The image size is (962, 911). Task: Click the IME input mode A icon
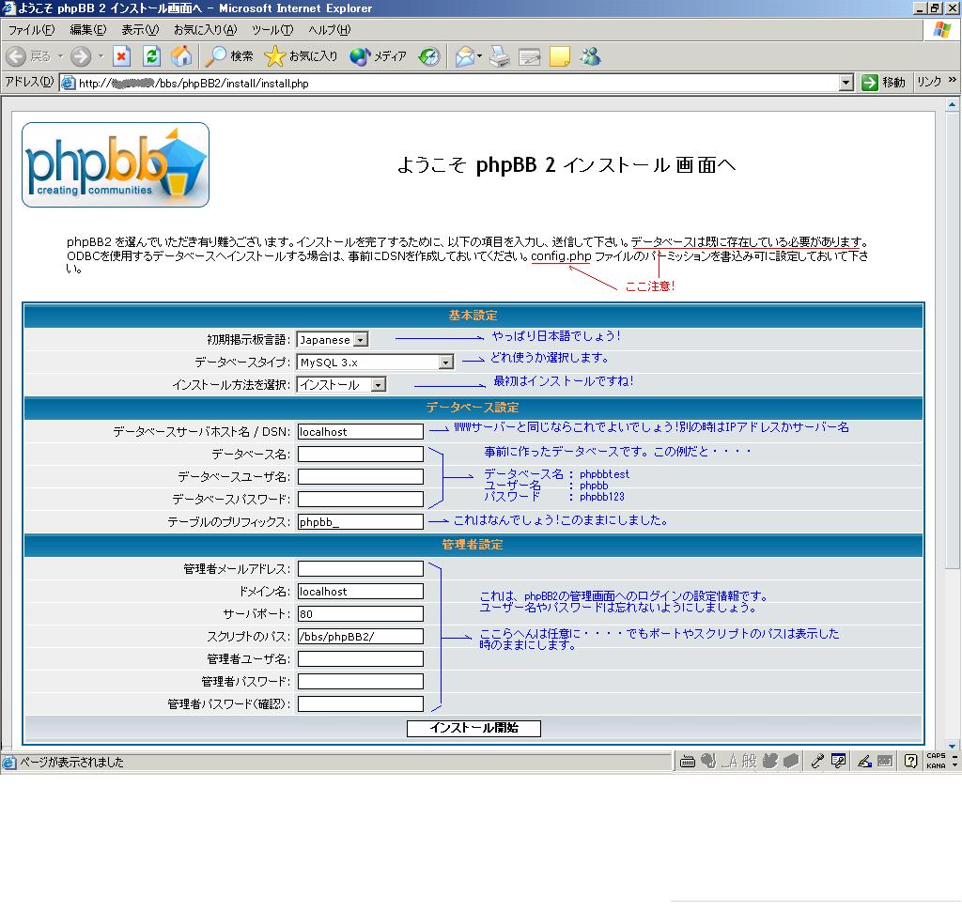[x=729, y=762]
